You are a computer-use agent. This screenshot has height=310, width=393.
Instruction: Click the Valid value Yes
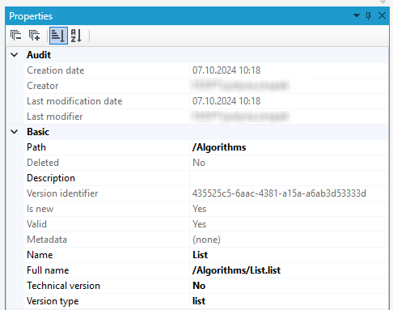tap(199, 224)
